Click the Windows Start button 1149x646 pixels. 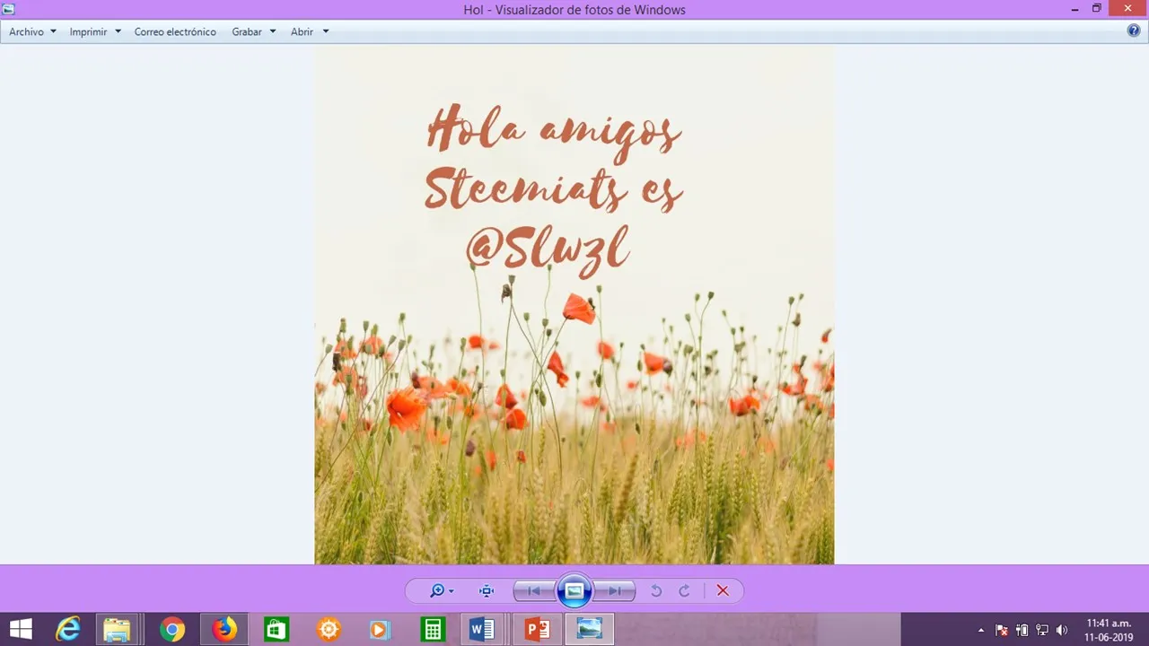(21, 629)
